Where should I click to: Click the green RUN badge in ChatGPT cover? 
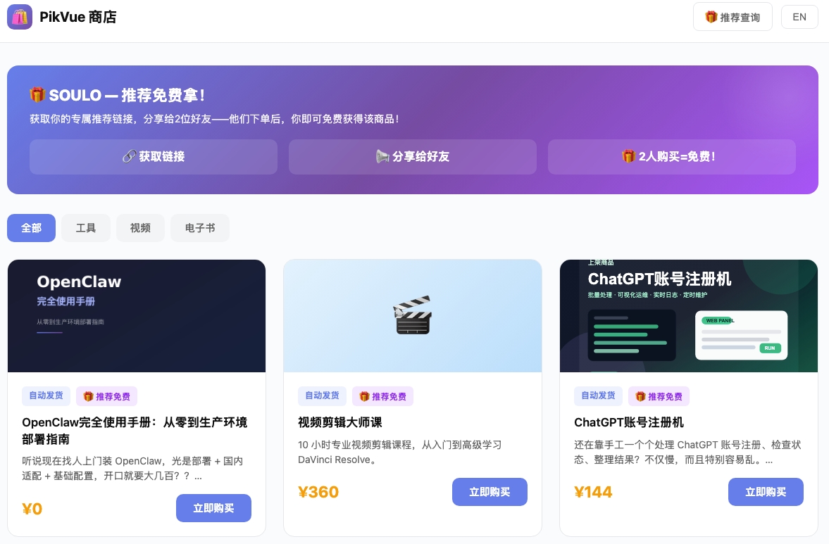pos(770,348)
